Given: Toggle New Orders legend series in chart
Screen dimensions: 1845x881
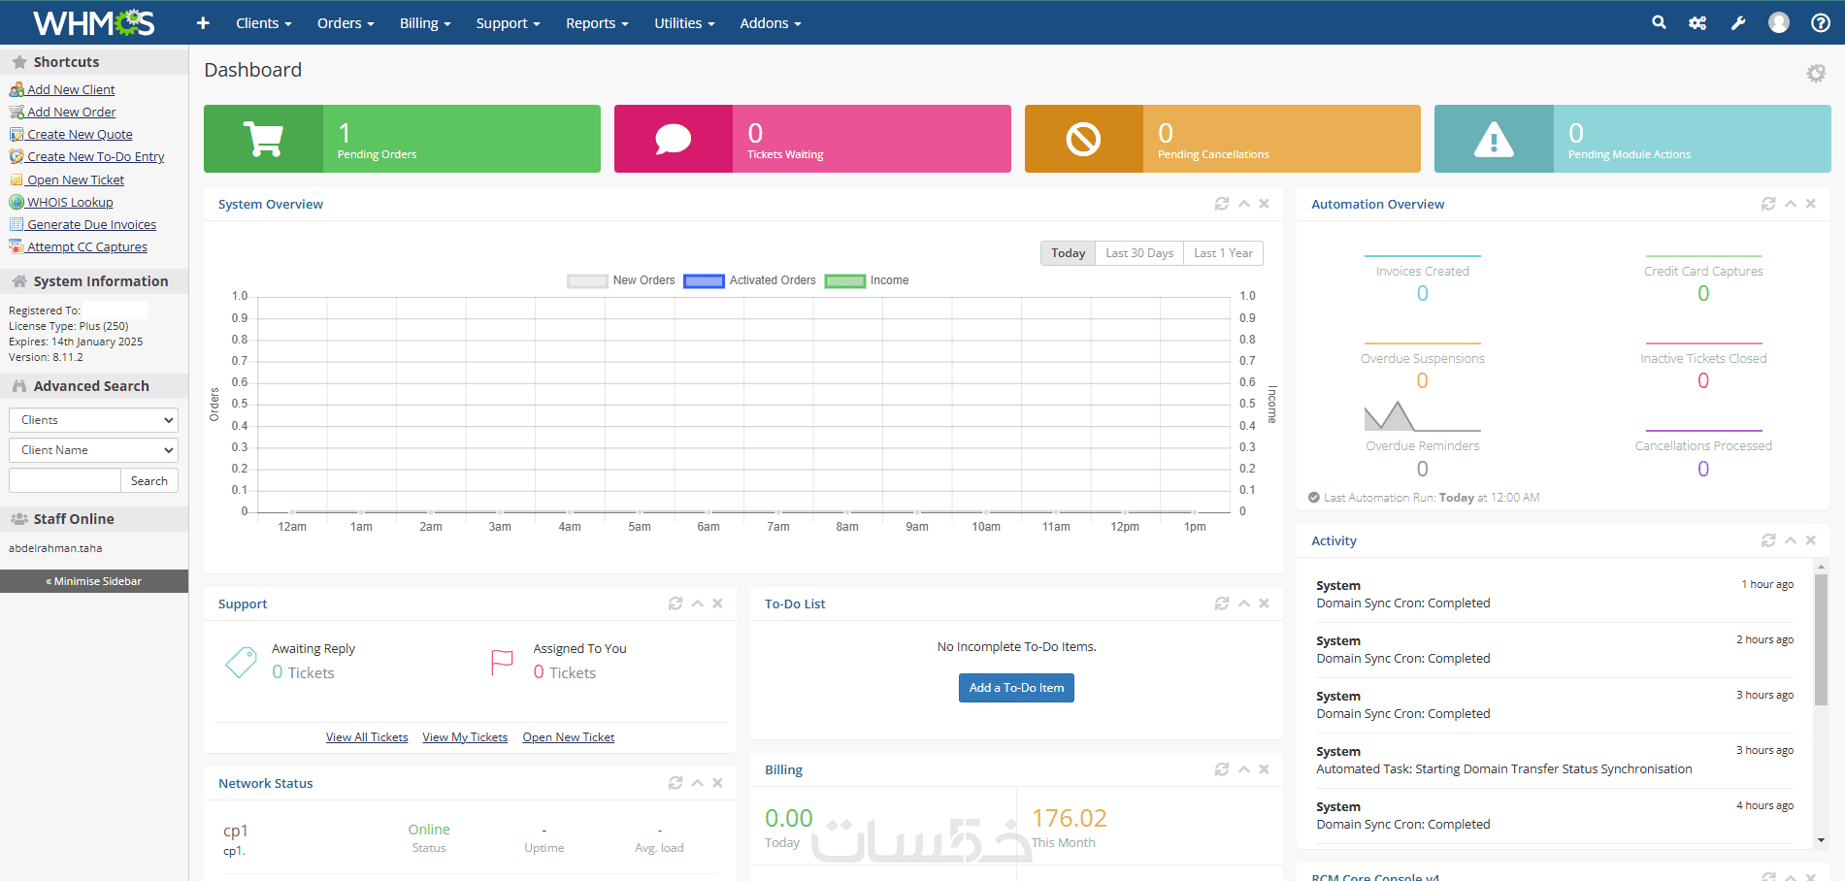Looking at the screenshot, I should tap(621, 280).
